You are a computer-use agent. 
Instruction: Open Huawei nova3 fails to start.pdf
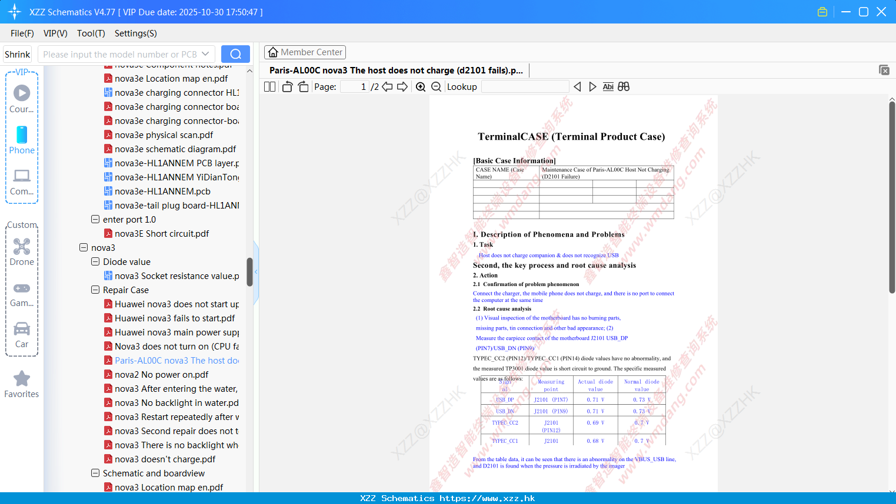coord(175,318)
